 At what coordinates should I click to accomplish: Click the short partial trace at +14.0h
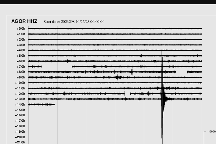[x=41, y=104]
